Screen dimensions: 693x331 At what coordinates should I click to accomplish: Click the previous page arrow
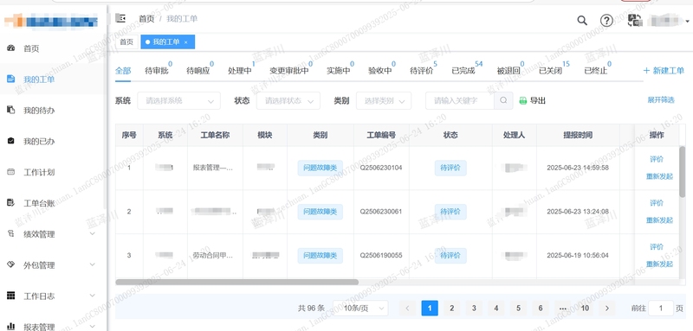click(407, 308)
